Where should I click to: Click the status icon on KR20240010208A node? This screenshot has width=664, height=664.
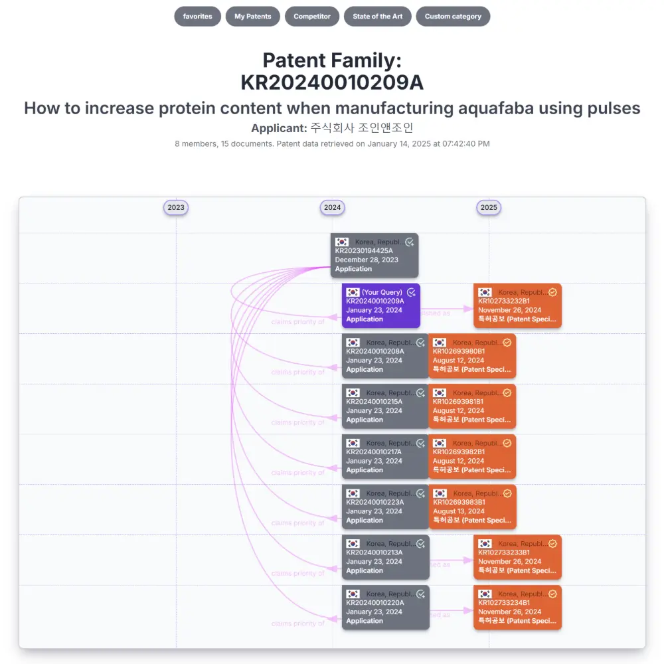[x=420, y=343]
